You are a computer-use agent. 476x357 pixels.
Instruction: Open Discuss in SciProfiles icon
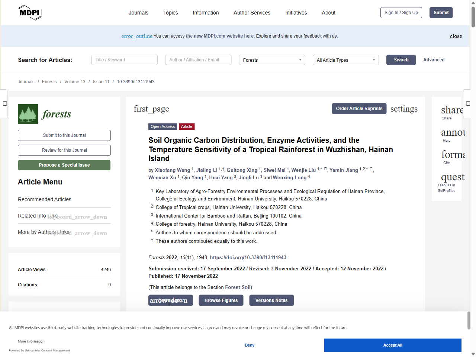(452, 177)
